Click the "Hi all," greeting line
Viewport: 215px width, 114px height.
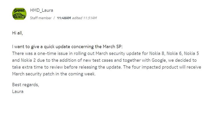pos(17,33)
